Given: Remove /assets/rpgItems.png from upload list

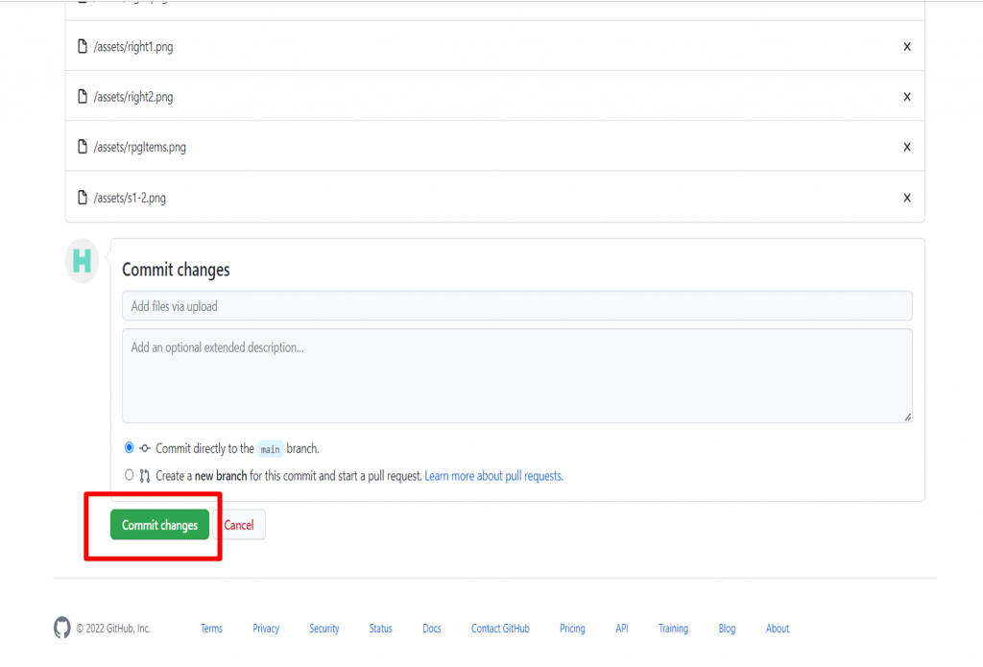Looking at the screenshot, I should click(906, 147).
